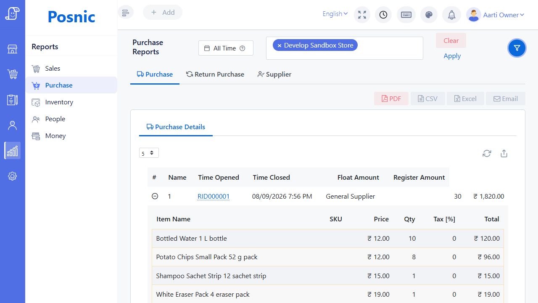Click the ₹ 1,820.00 total cell
This screenshot has height=303, width=538.
[488, 196]
